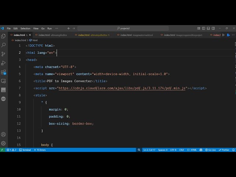Open the Remote Explorer icon
Screen dimensions: 236x177
pos(3,81)
